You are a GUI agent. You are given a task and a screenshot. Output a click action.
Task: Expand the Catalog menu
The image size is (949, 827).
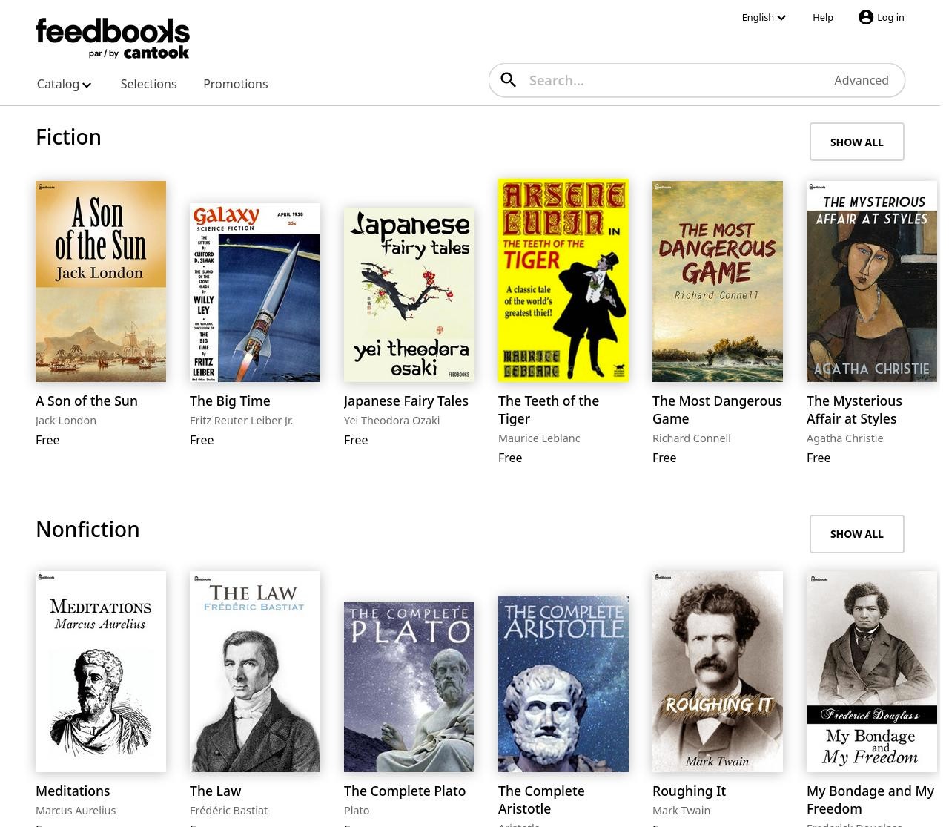(64, 84)
